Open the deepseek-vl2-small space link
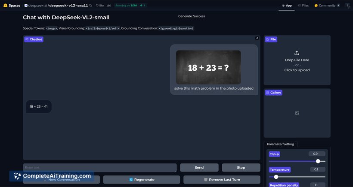 coord(68,6)
